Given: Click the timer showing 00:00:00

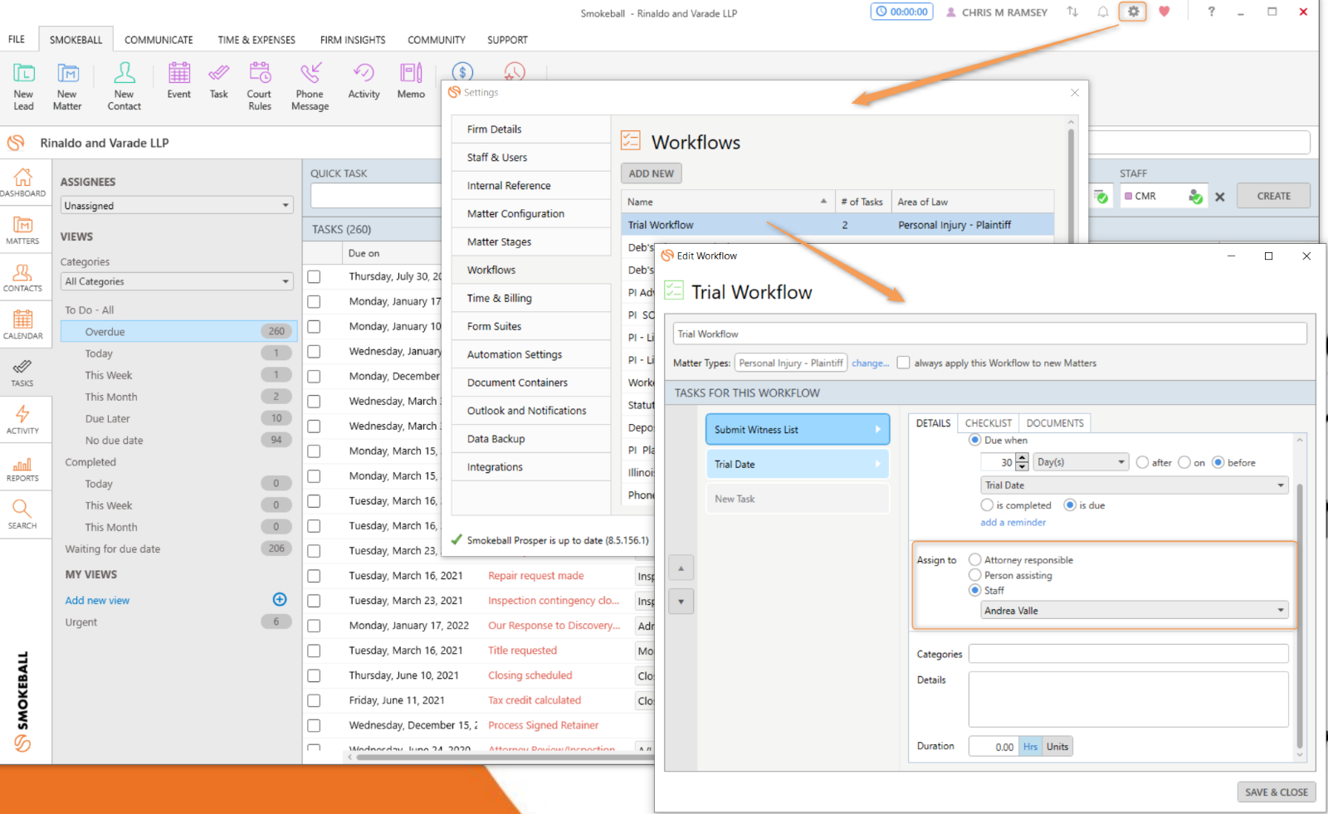Looking at the screenshot, I should point(901,12).
